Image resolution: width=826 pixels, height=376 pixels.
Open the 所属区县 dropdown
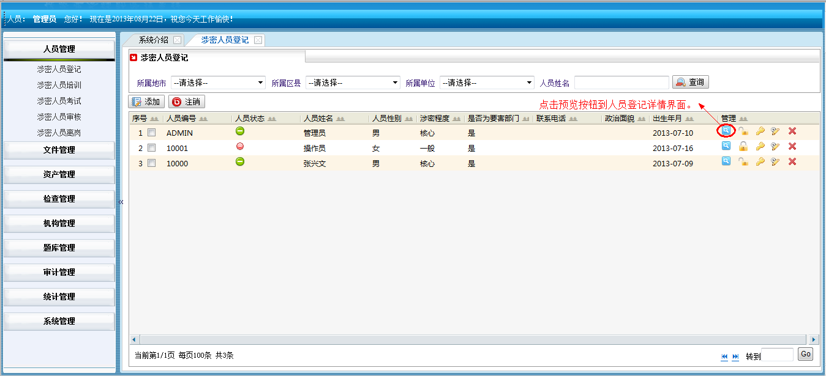pos(353,83)
